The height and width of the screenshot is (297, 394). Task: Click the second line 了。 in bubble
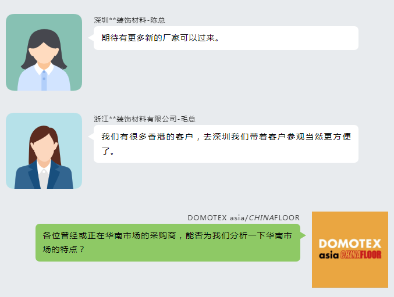pos(108,151)
